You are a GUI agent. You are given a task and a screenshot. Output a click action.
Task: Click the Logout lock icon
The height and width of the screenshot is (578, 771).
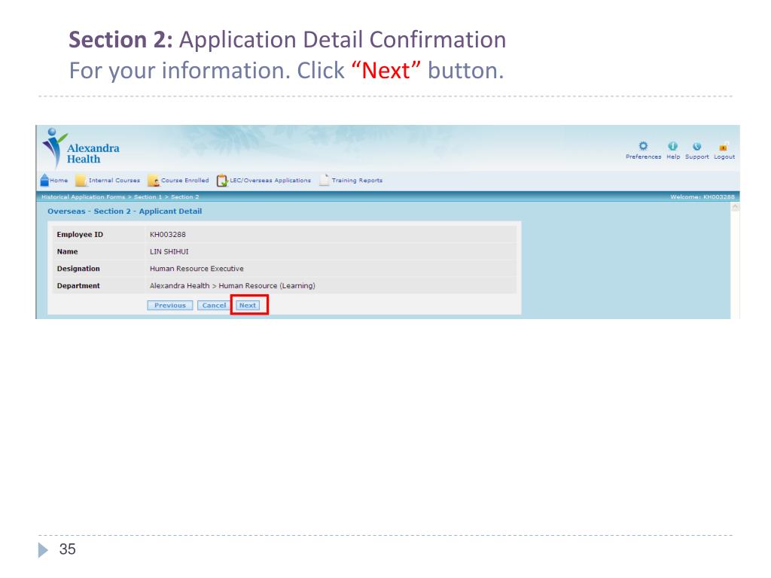click(724, 146)
